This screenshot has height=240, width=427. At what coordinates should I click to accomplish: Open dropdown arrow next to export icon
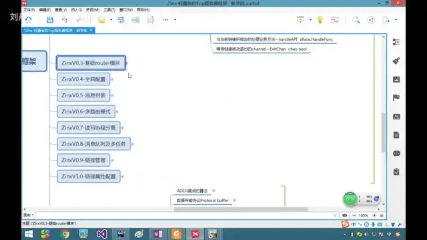(x=396, y=20)
